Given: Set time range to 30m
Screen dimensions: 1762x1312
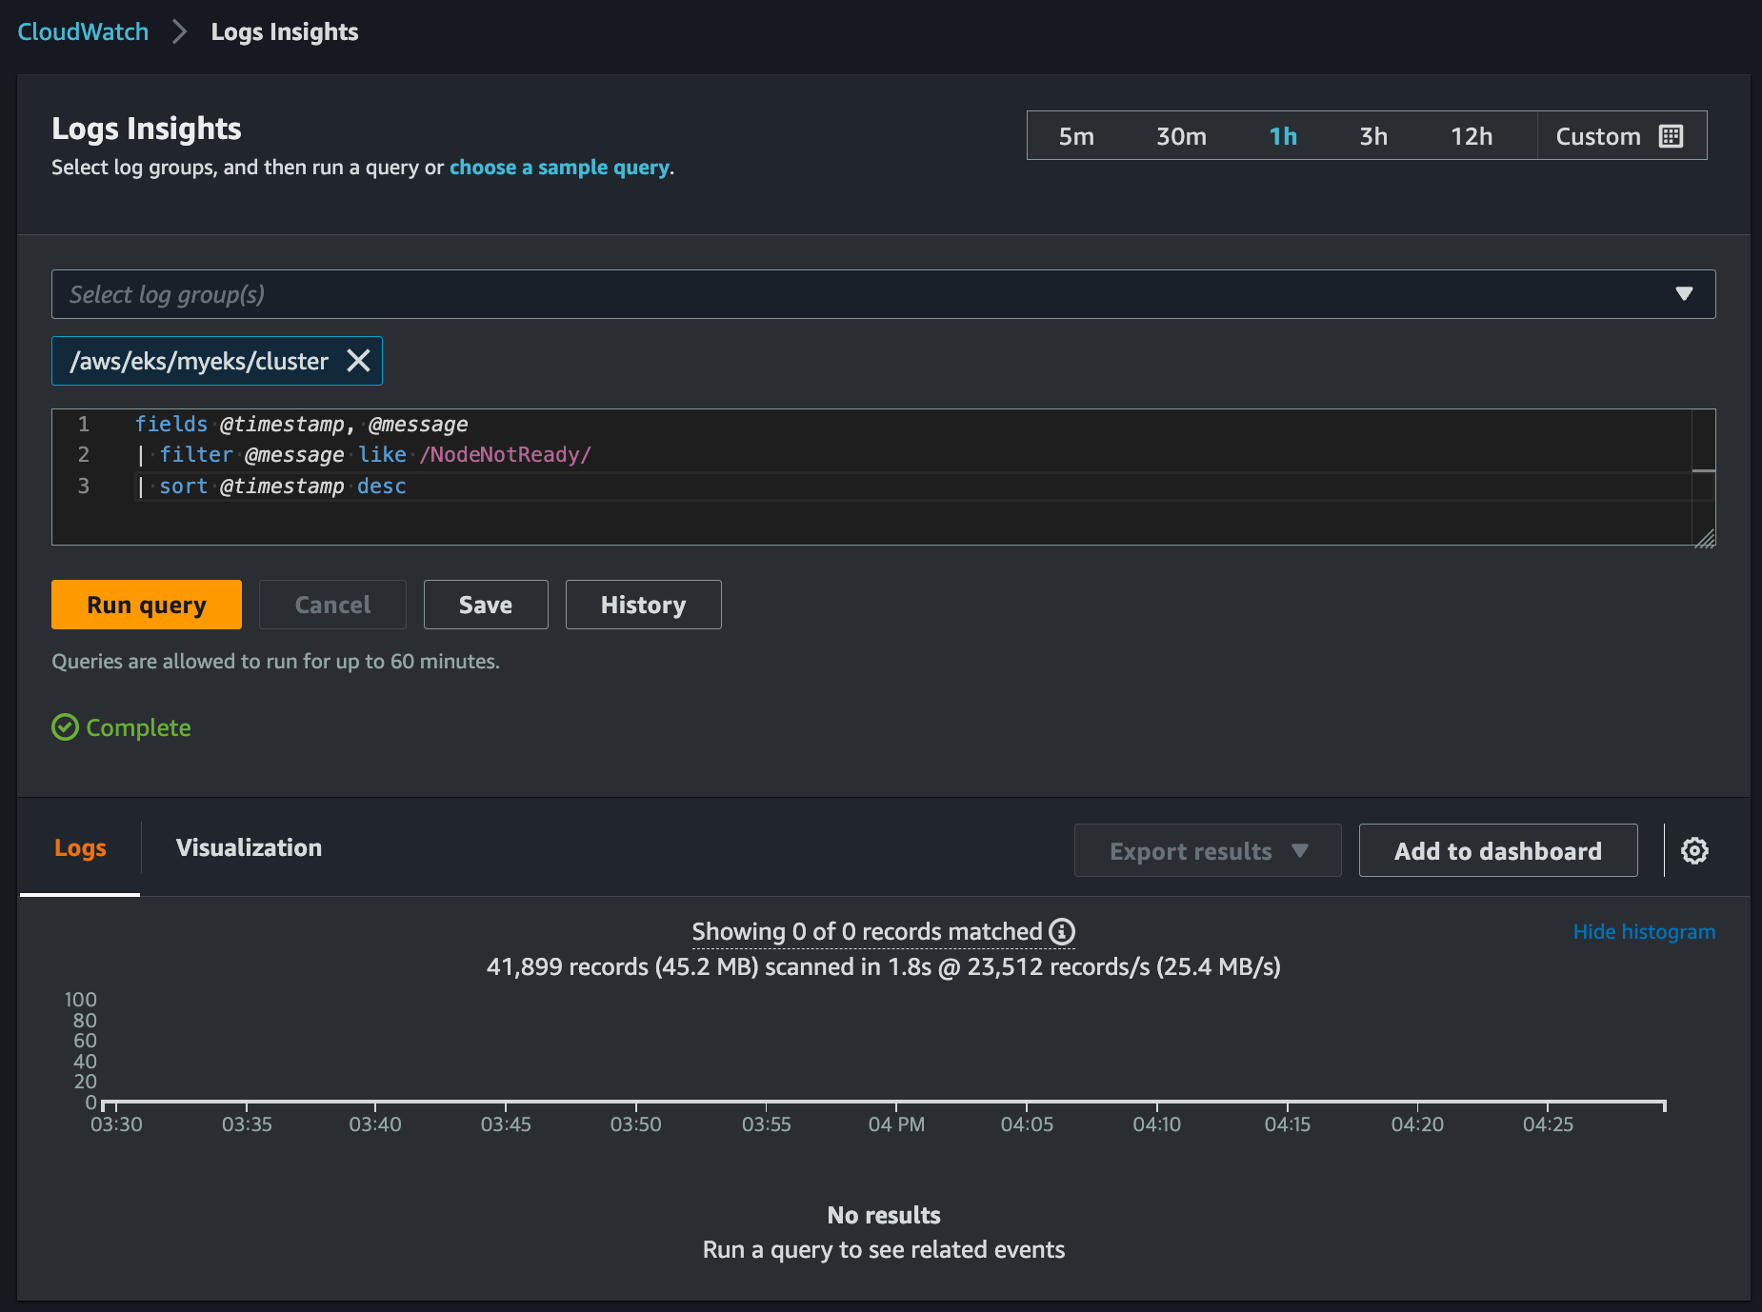Looking at the screenshot, I should coord(1181,136).
